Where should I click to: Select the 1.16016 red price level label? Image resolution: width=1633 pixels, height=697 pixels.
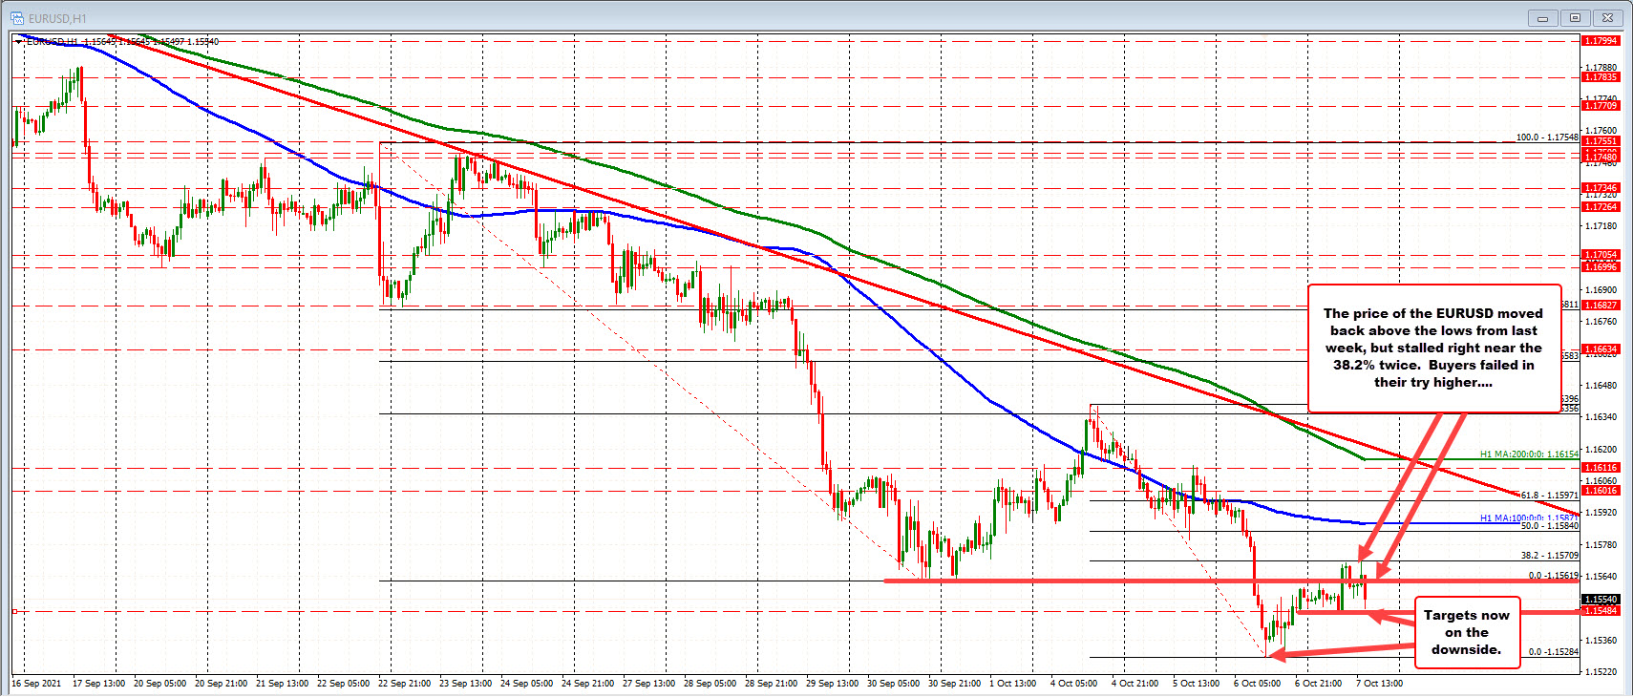[x=1601, y=491]
